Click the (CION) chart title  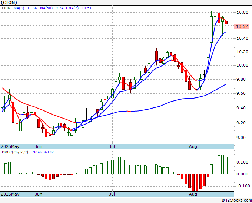[x=9, y=3]
